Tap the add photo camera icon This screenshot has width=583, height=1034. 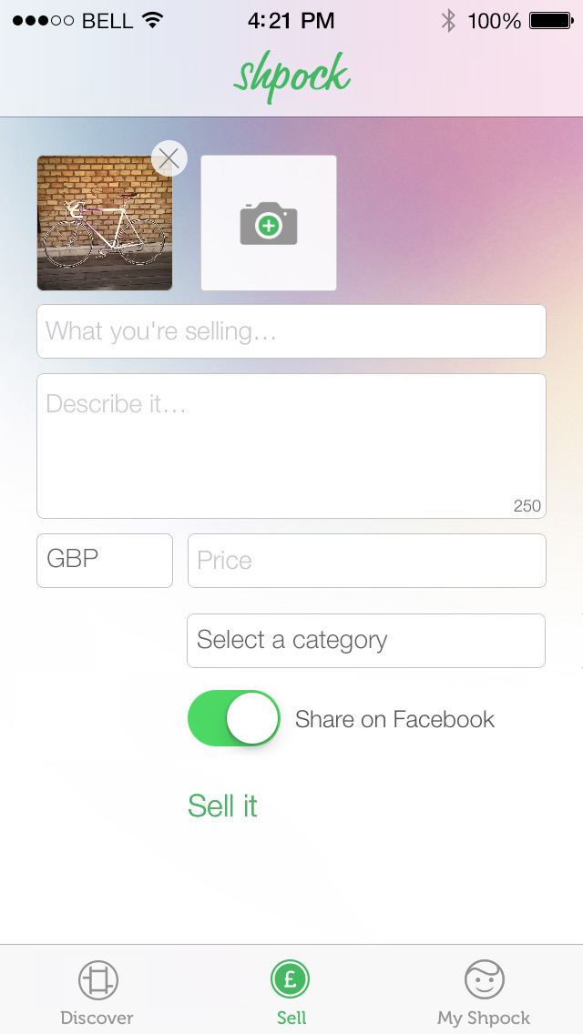click(268, 221)
